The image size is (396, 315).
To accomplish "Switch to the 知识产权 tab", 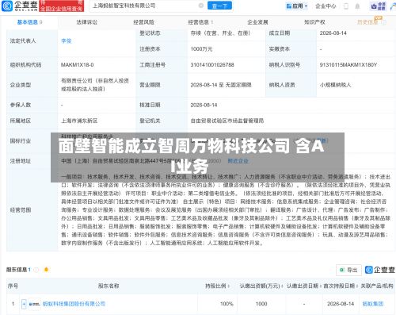I will click(314, 22).
